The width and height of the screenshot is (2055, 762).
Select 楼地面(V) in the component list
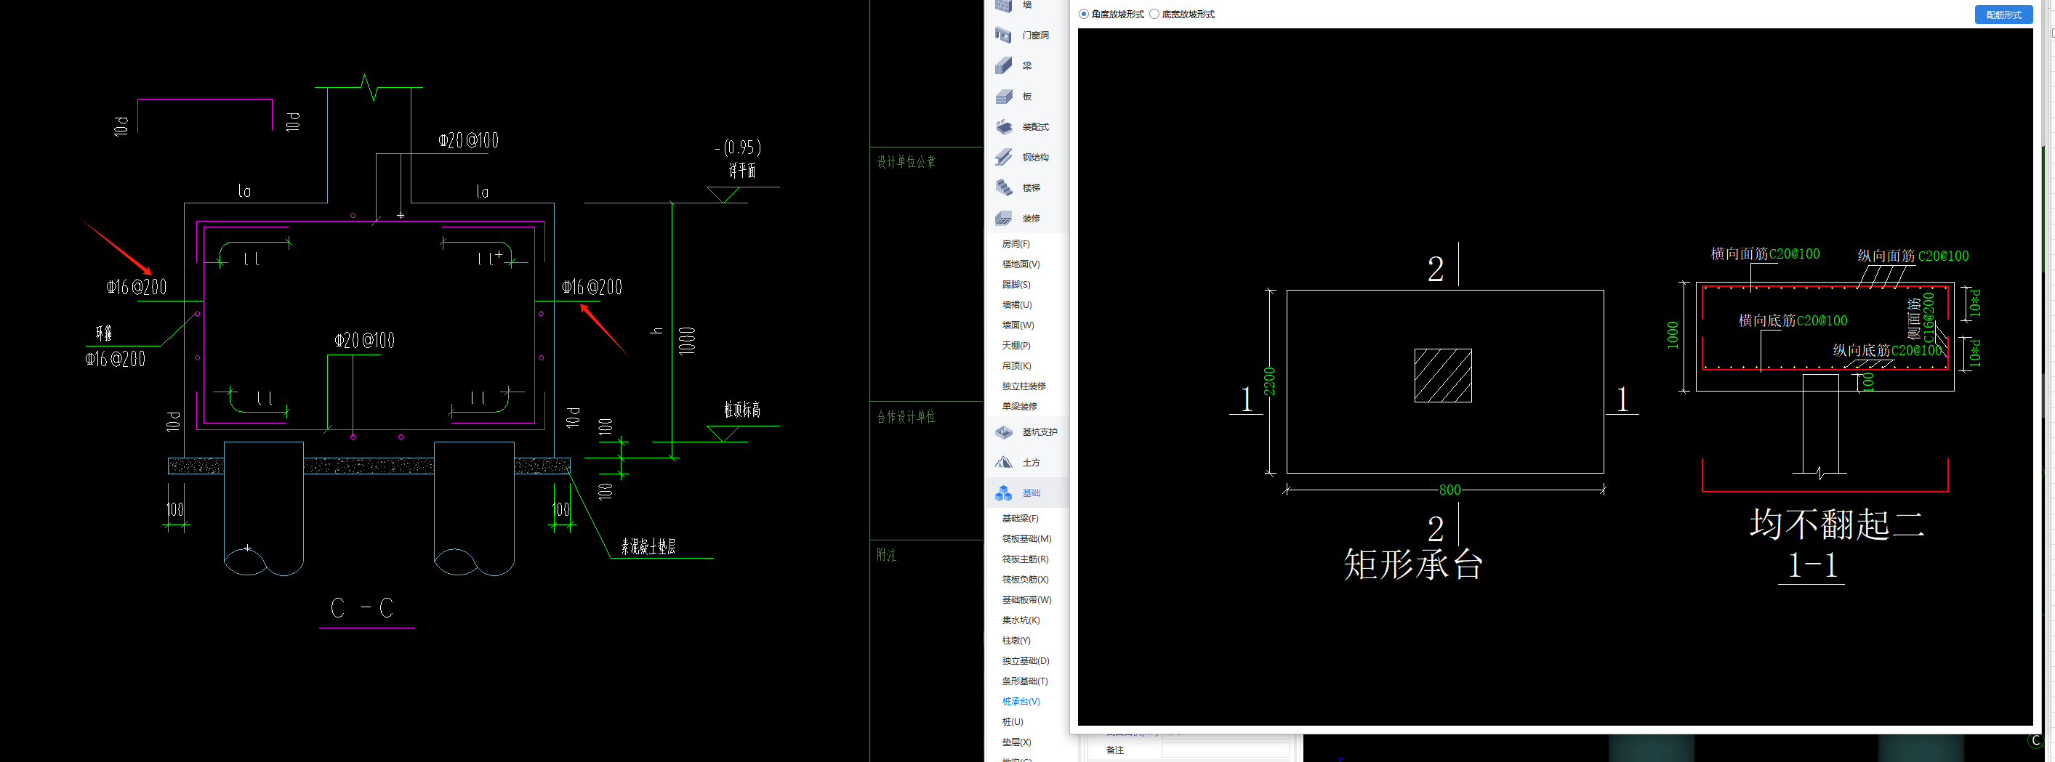(x=1021, y=264)
